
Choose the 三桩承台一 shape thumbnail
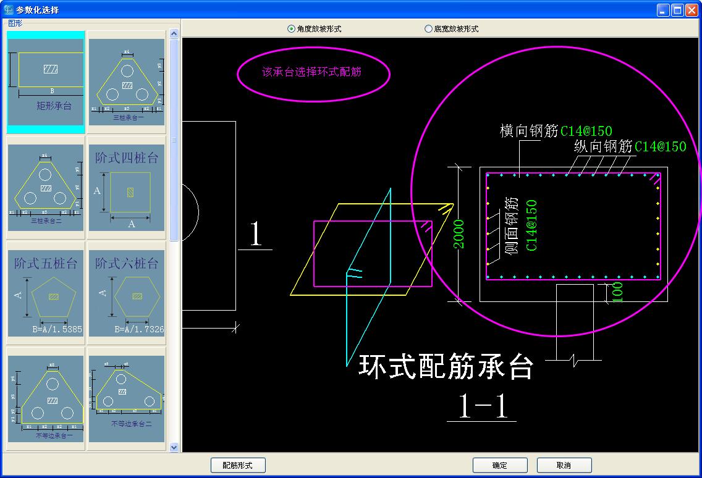[x=127, y=82]
